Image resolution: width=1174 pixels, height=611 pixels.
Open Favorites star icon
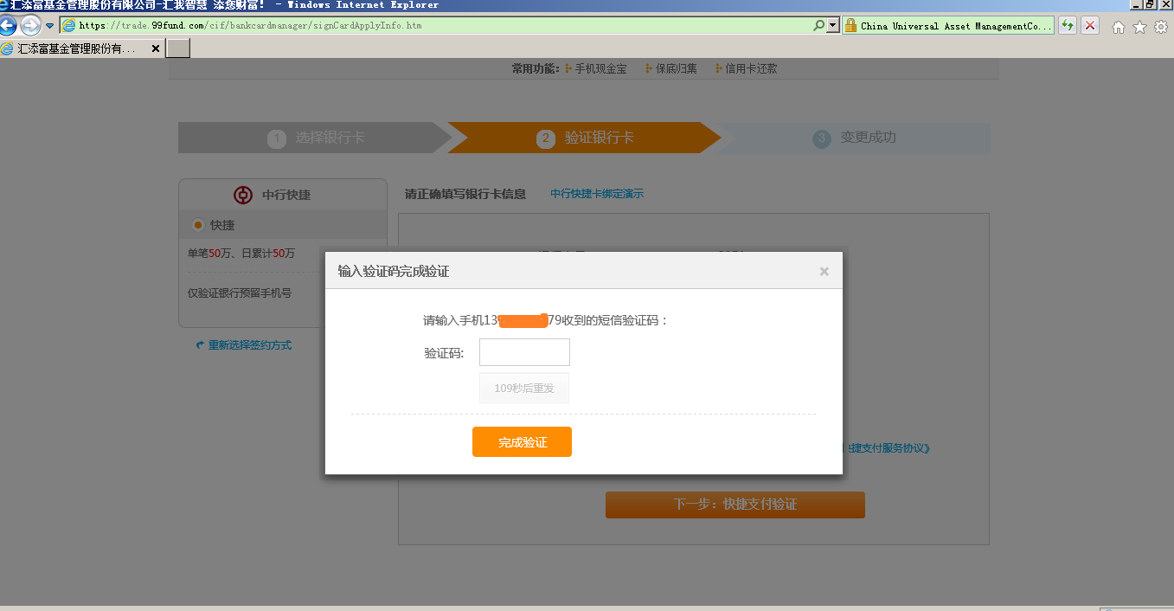pos(1139,27)
